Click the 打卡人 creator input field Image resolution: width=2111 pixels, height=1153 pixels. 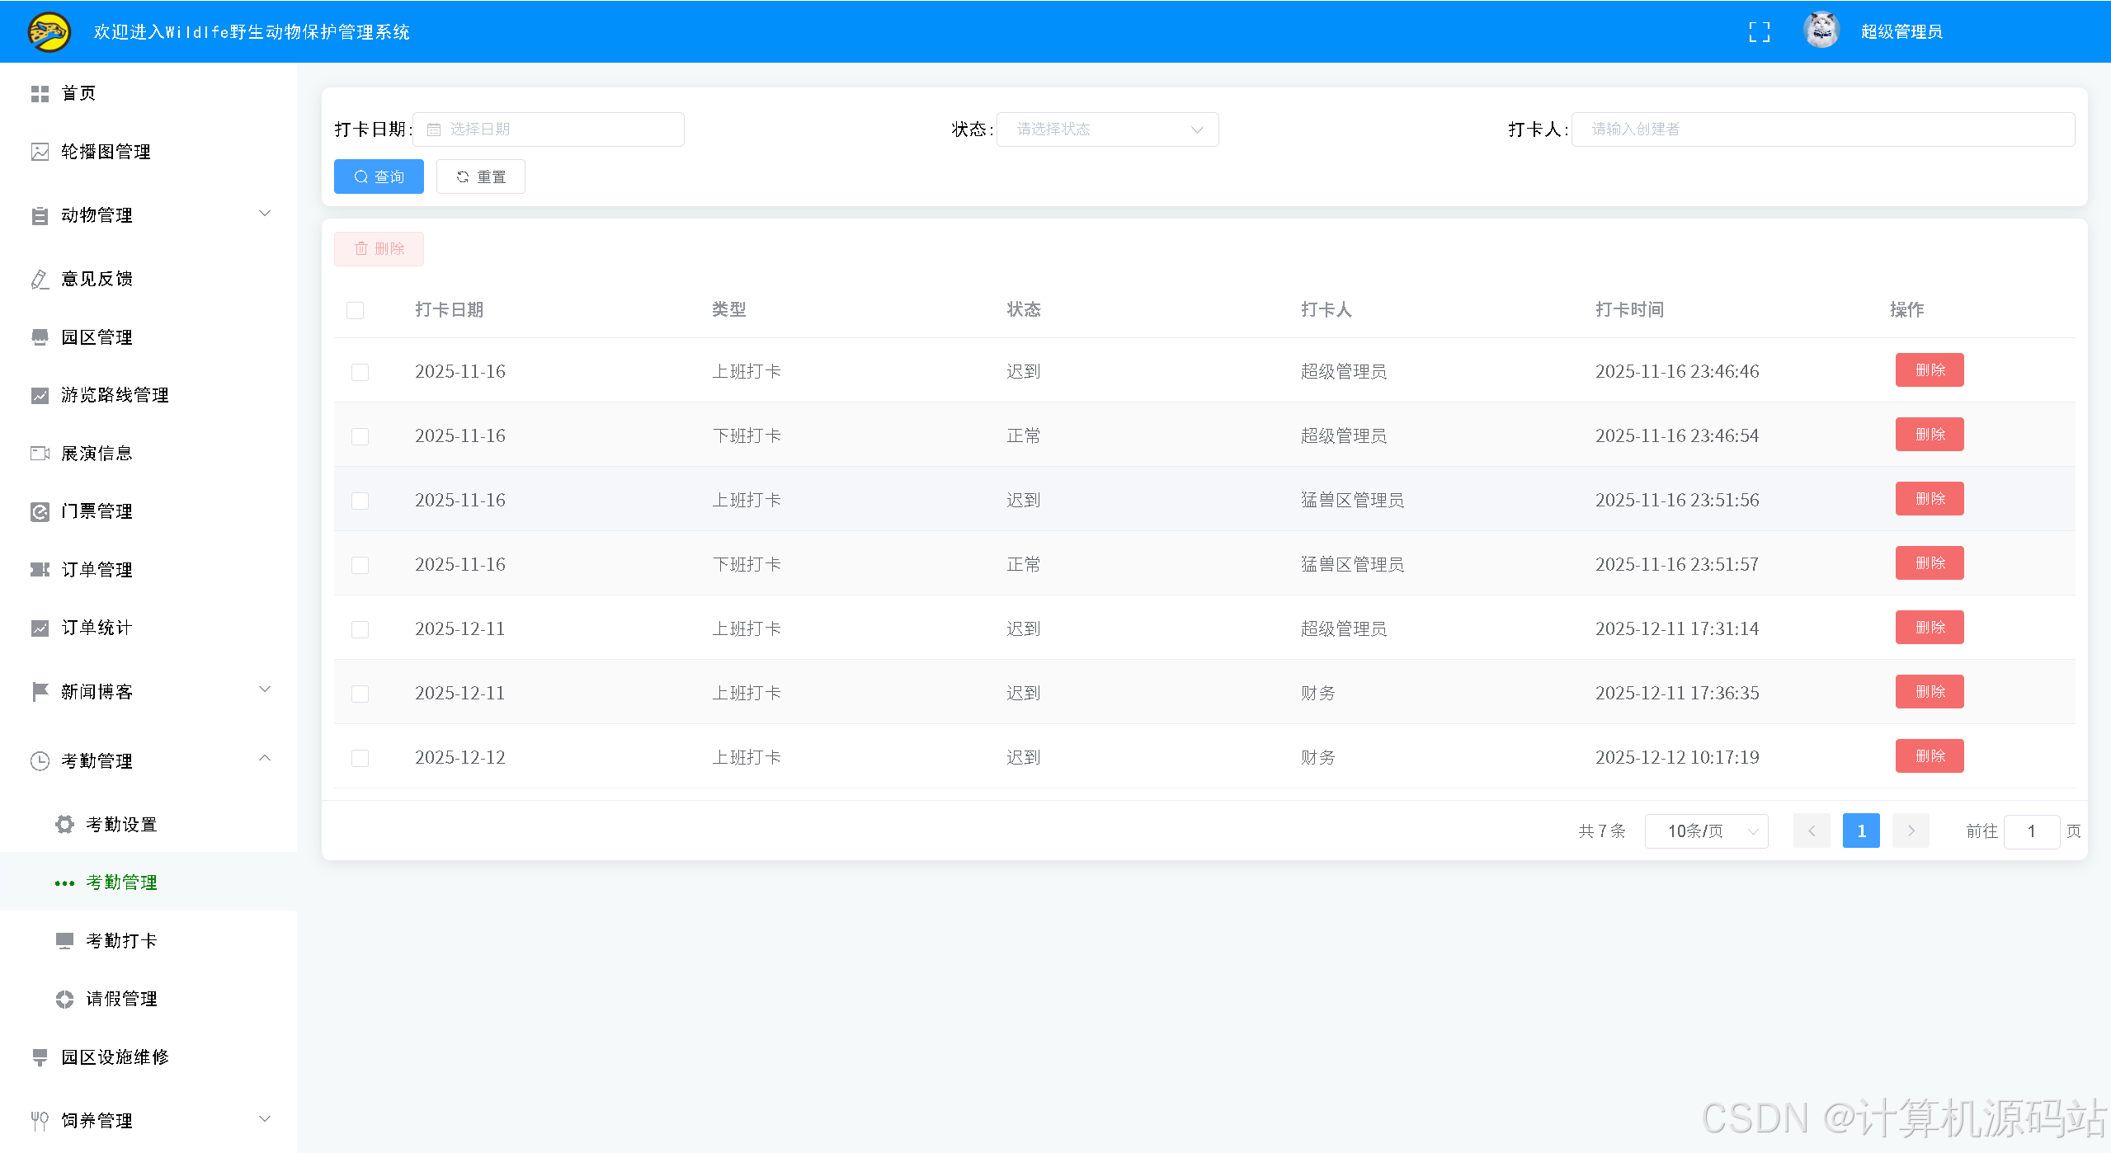tap(1823, 129)
